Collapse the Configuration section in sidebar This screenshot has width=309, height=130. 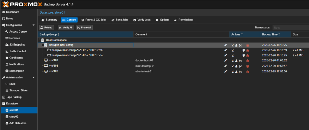pos(34,25)
